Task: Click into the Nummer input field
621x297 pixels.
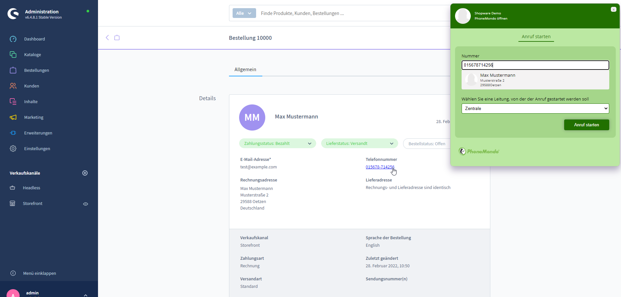Action: (535, 65)
